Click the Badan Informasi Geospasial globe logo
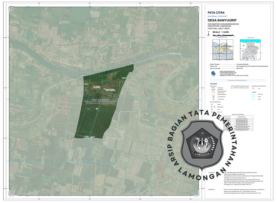277x203 pixels. click(213, 73)
